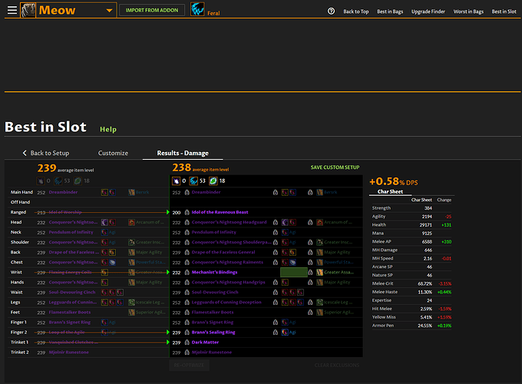Image resolution: width=522 pixels, height=384 pixels.
Task: Click the Feral spec icon
Action: click(x=197, y=9)
